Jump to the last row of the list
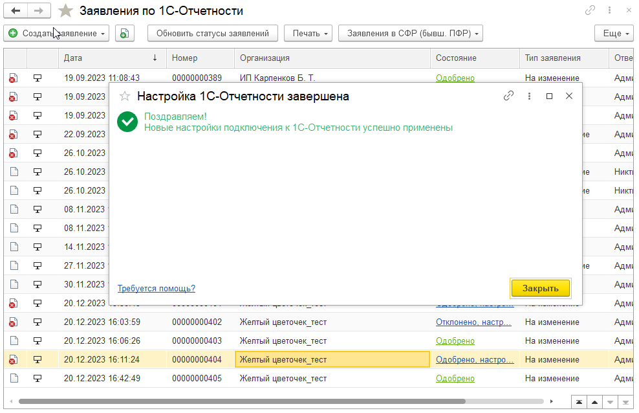 click(625, 402)
